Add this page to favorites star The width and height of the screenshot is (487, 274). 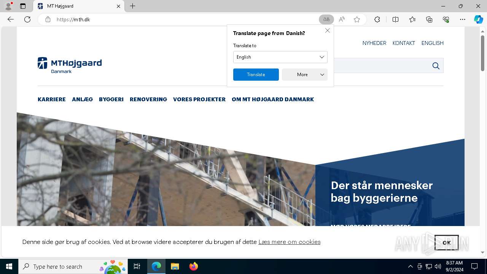point(357,19)
